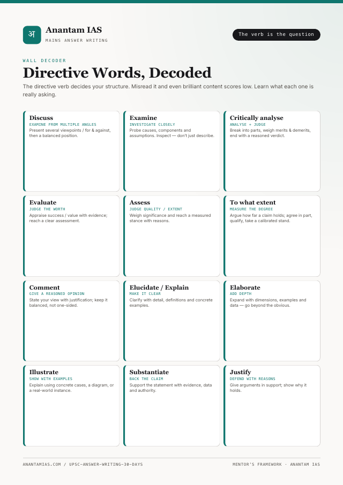This screenshot has width=343, height=485.
Task: Open the anantamias.com footer URL
Action: [x=83, y=464]
